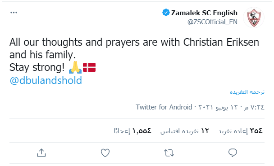Viewport: 274px width, 166px height.
Task: Reply using the speech bubble icon
Action: point(233,153)
